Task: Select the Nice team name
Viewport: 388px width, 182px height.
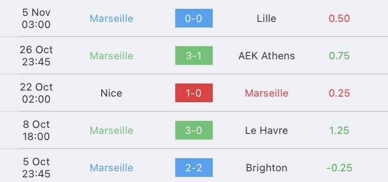Action: click(x=112, y=93)
